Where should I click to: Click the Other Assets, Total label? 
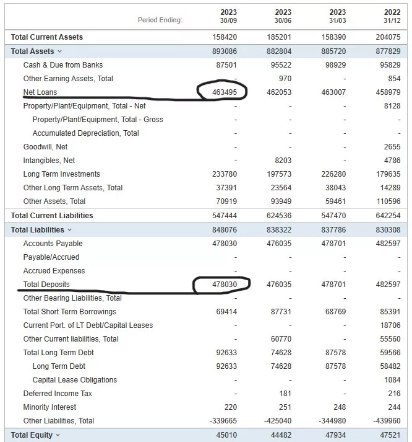54,201
